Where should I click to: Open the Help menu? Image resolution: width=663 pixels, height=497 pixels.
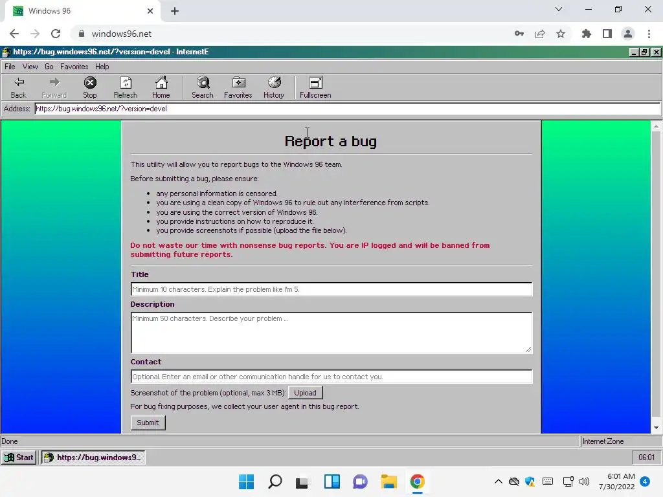click(x=102, y=67)
